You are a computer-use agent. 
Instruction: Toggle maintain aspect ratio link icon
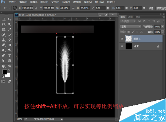pyautogui.click(x=73, y=8)
